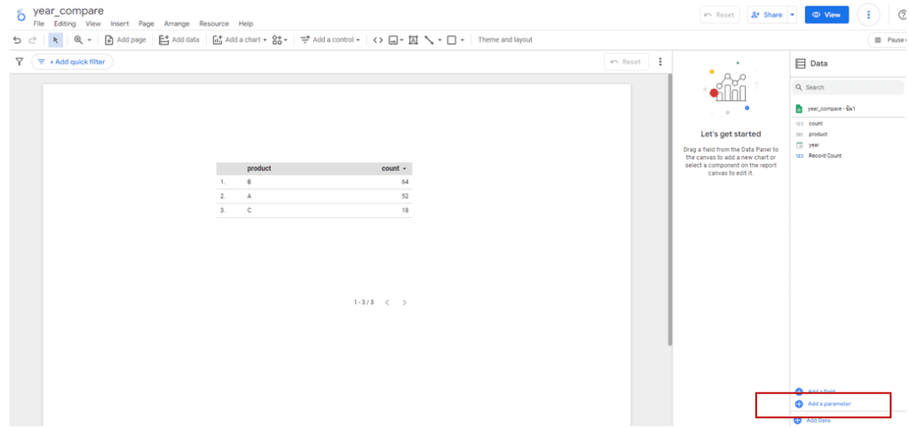The height and width of the screenshot is (427, 909).
Task: Click the Looker Studio logo
Action: [x=20, y=16]
